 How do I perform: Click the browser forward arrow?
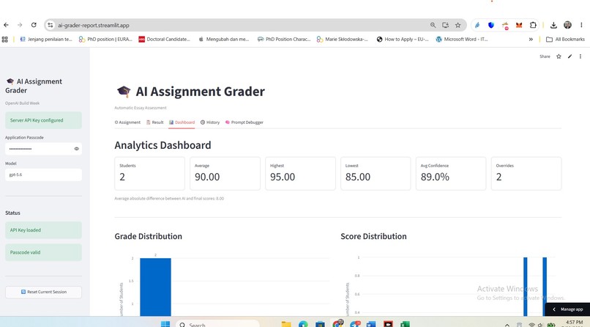(20, 25)
